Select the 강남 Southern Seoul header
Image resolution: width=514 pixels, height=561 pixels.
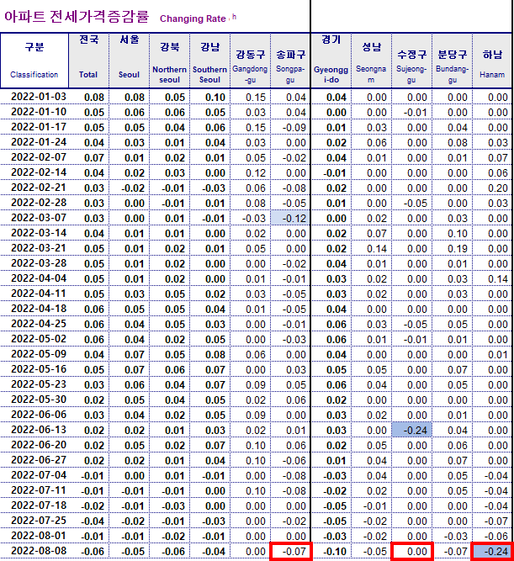(x=209, y=61)
